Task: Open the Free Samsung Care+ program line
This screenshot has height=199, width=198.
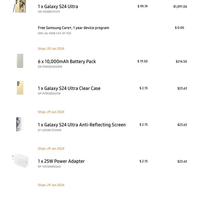Action: [73, 28]
